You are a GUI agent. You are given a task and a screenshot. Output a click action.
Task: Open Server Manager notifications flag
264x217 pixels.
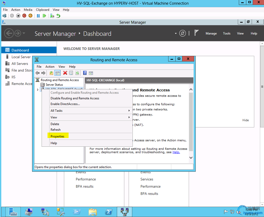[196, 33]
